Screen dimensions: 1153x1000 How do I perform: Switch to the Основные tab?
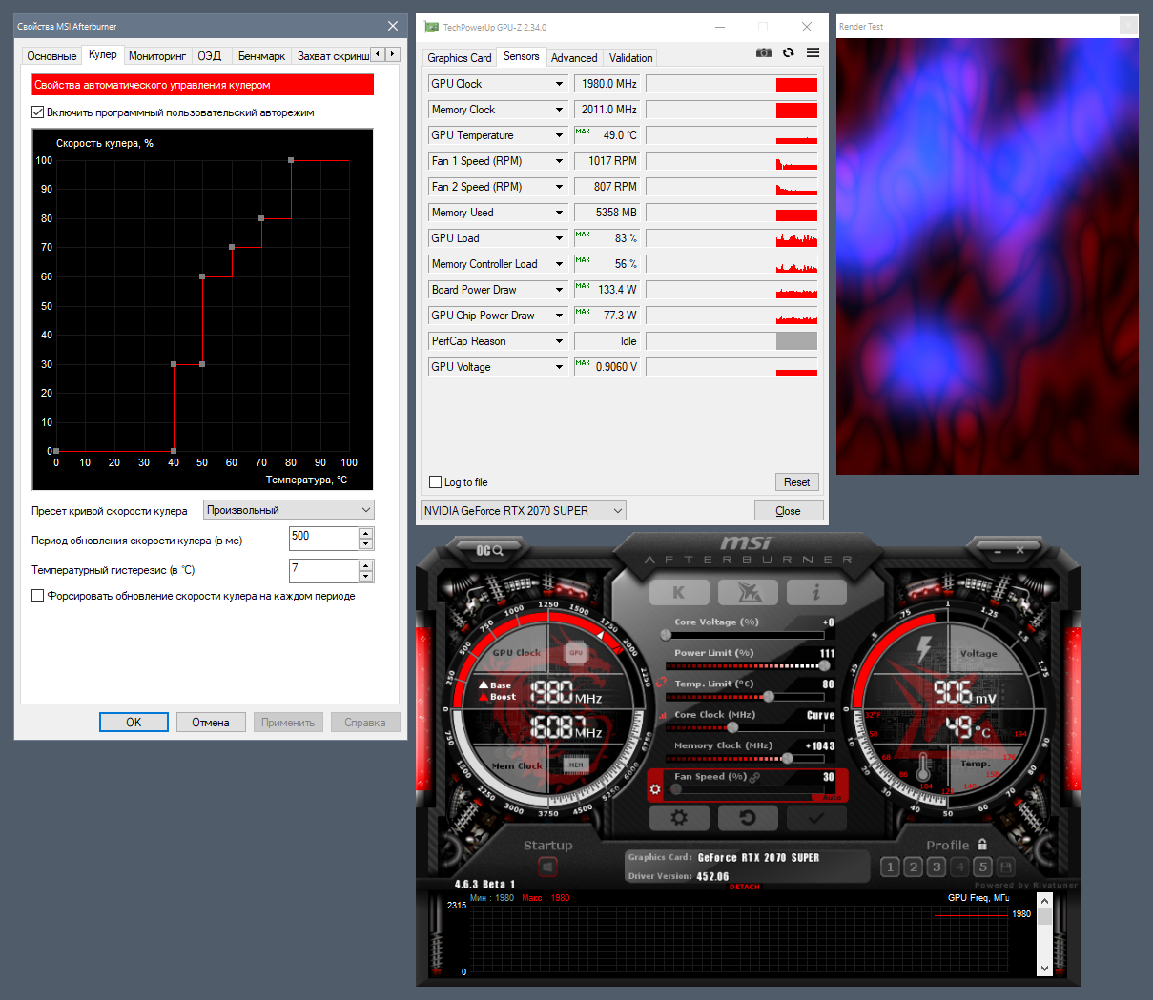coord(51,56)
